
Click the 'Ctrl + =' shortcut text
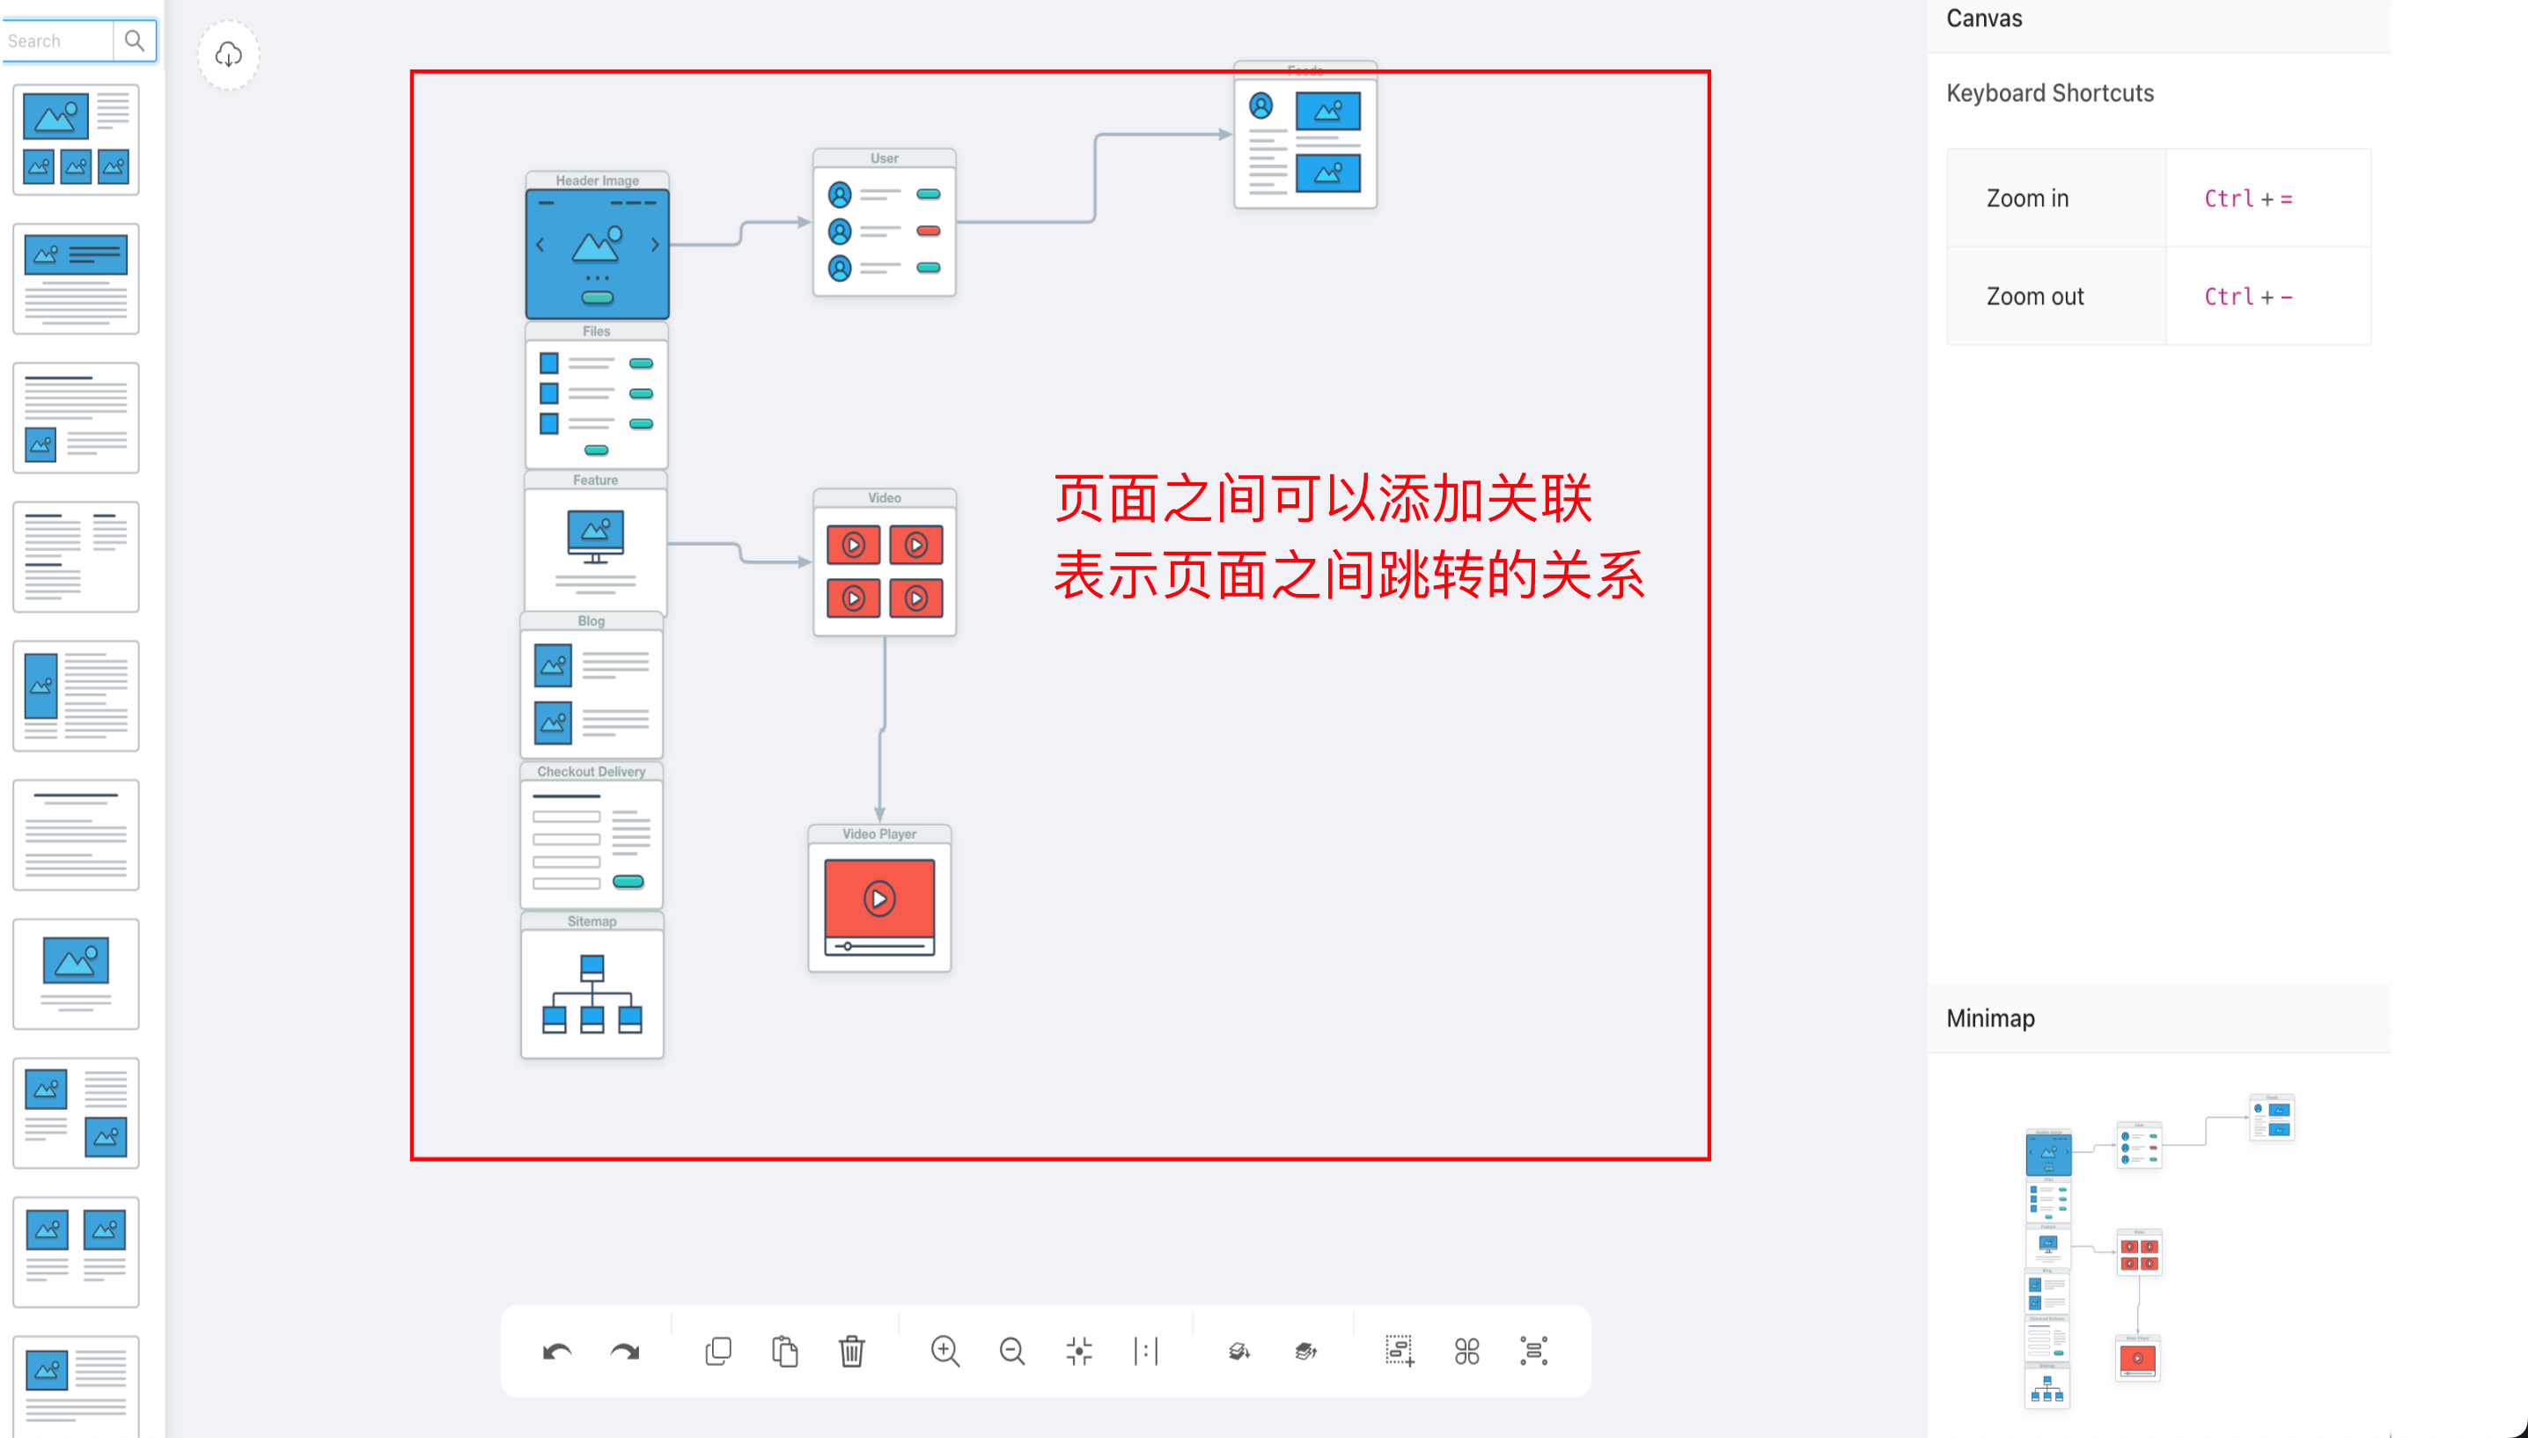[2249, 199]
